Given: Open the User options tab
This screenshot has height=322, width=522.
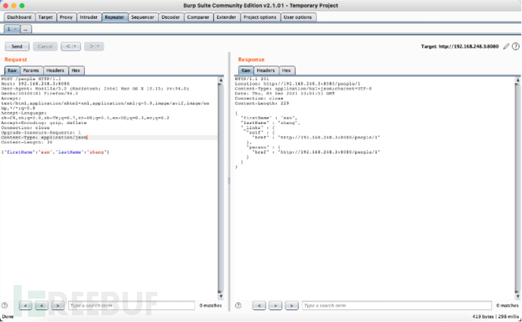Looking at the screenshot, I should coord(298,17).
